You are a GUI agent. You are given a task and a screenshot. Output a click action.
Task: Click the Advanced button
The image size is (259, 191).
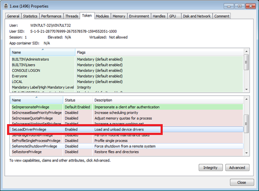coord(237,167)
